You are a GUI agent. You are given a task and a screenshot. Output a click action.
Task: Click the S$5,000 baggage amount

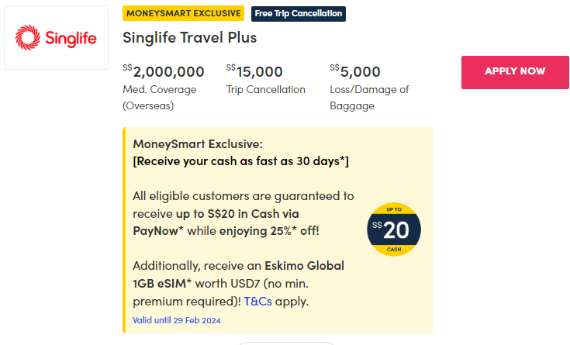355,72
